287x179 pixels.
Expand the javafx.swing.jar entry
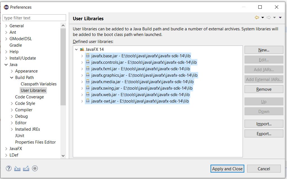(82, 88)
